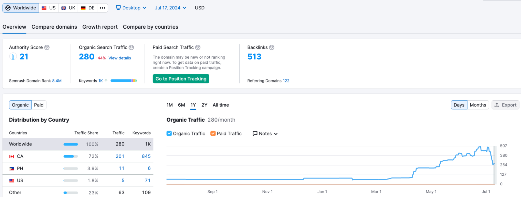Uncheck the Organic Traffic checkbox
The height and width of the screenshot is (197, 521).
[x=169, y=134]
